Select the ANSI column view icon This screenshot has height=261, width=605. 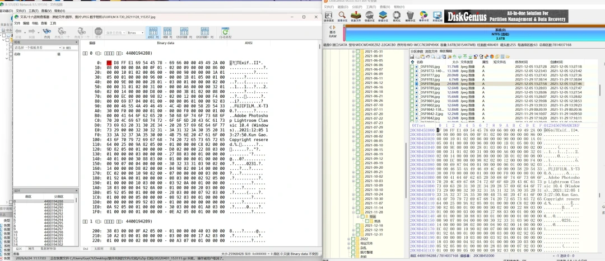153,32
